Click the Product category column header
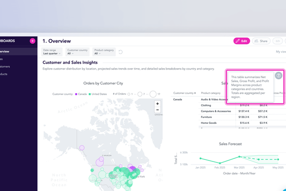Image resolution: width=286 pixels, height=191 pixels. (210, 93)
